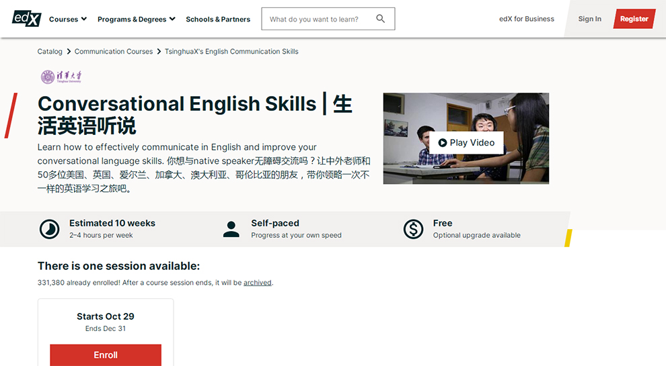The width and height of the screenshot is (666, 366).
Task: Click the edX logo
Action: pyautogui.click(x=26, y=19)
